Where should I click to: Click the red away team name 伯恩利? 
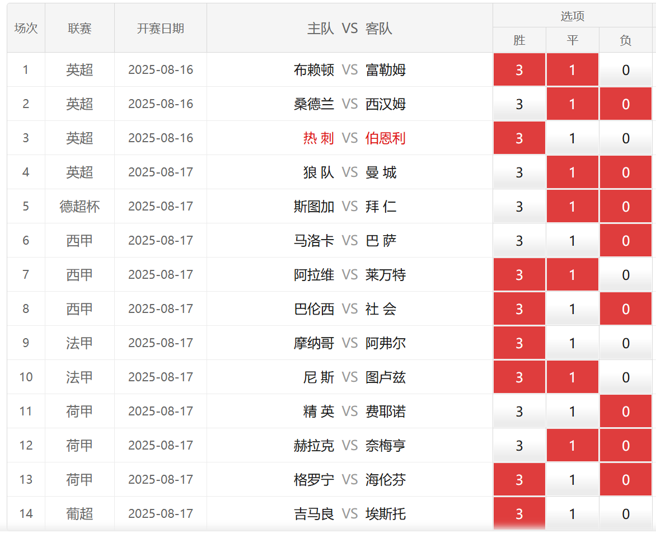(x=385, y=138)
